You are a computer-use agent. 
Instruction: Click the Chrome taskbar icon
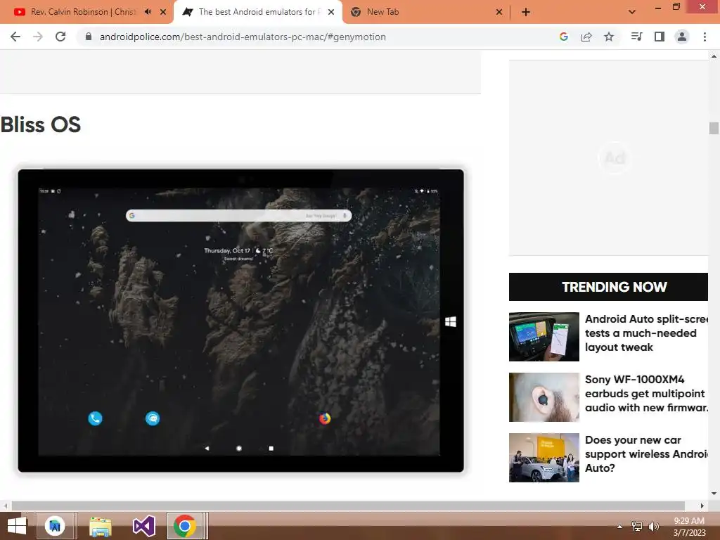[185, 526]
